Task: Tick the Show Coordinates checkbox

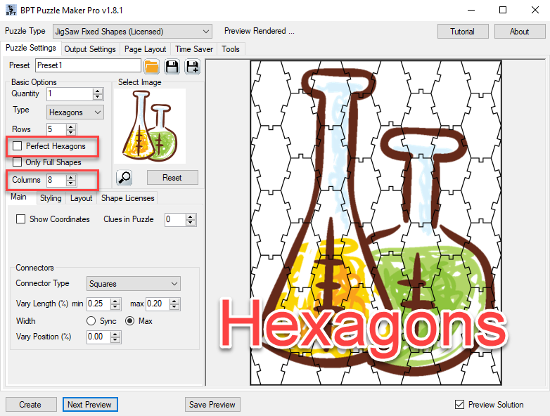Action: pos(20,219)
